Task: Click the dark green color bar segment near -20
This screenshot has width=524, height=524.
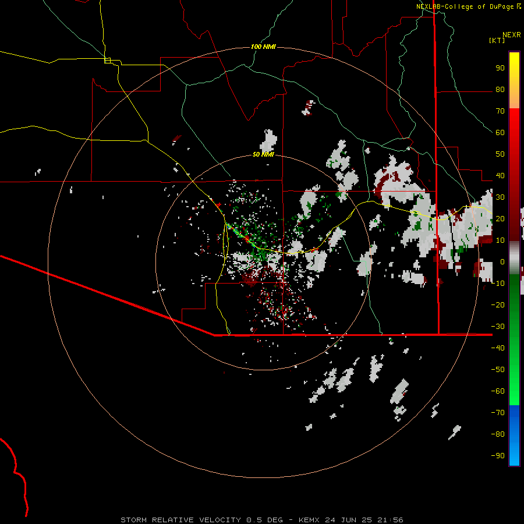Action: (514, 301)
